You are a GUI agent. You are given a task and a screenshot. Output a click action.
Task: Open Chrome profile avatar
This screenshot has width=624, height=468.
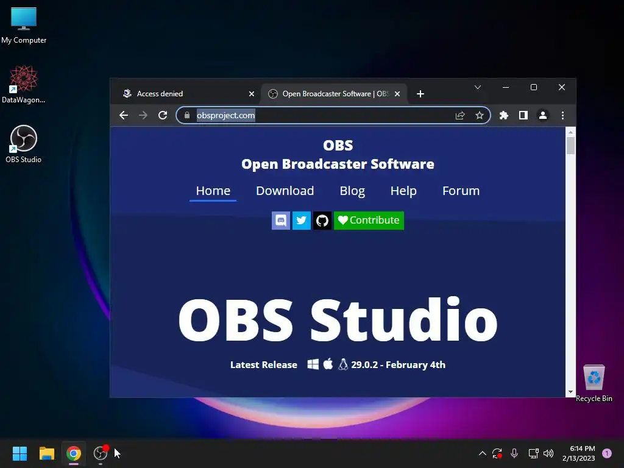[x=543, y=115]
